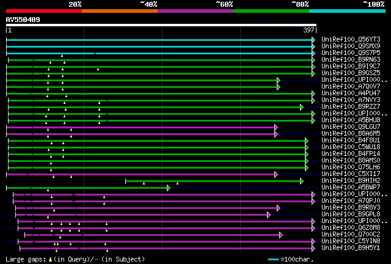Click the green arrowhead of the Q75LH6 hit

(307, 167)
